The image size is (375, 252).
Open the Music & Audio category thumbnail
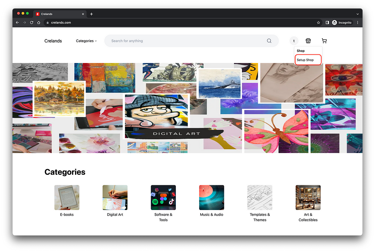click(211, 198)
